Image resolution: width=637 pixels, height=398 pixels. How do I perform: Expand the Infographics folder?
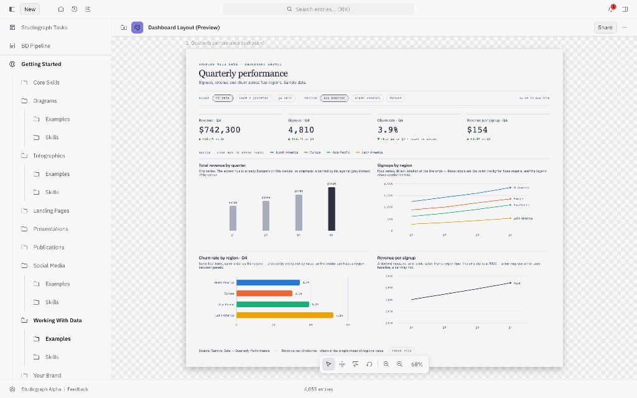(49, 155)
